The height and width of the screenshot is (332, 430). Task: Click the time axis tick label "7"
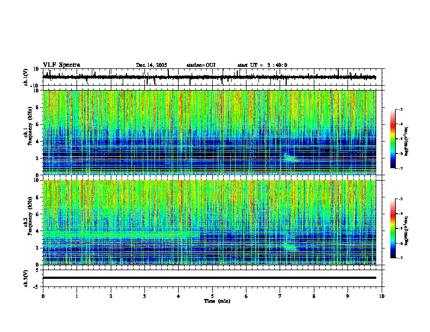280,296
